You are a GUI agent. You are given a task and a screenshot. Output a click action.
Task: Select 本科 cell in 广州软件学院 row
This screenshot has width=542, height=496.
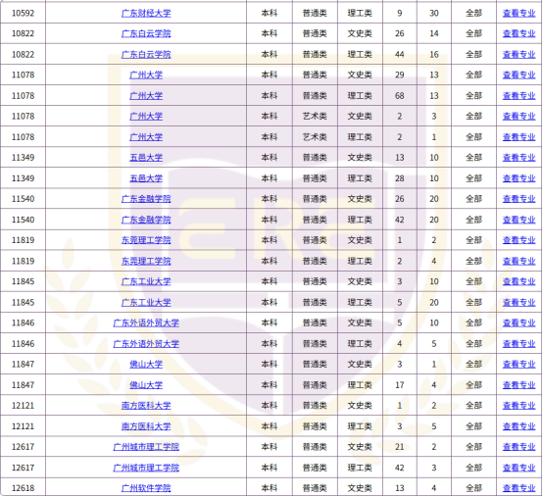pos(270,488)
